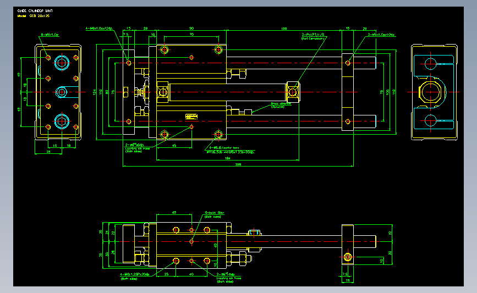The height and width of the screenshot is (293, 477).
Task: Select the "299" overall length dimension
Action: (238, 164)
